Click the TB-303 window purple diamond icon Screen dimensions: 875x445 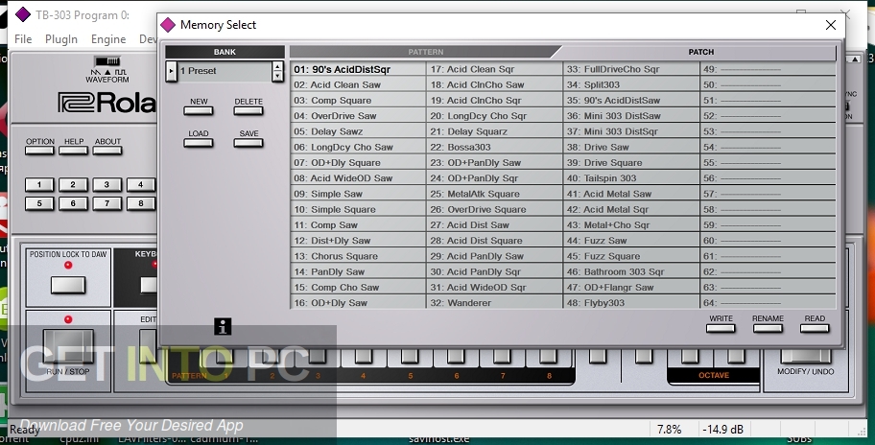(23, 14)
